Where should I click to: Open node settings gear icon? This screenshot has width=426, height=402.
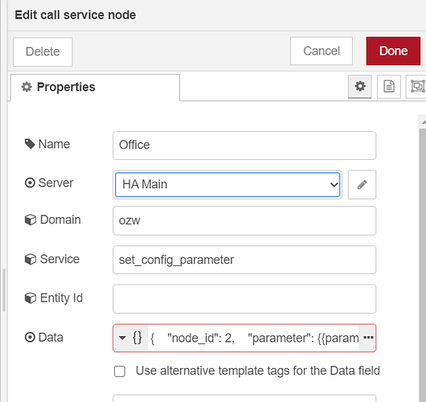coord(360,87)
